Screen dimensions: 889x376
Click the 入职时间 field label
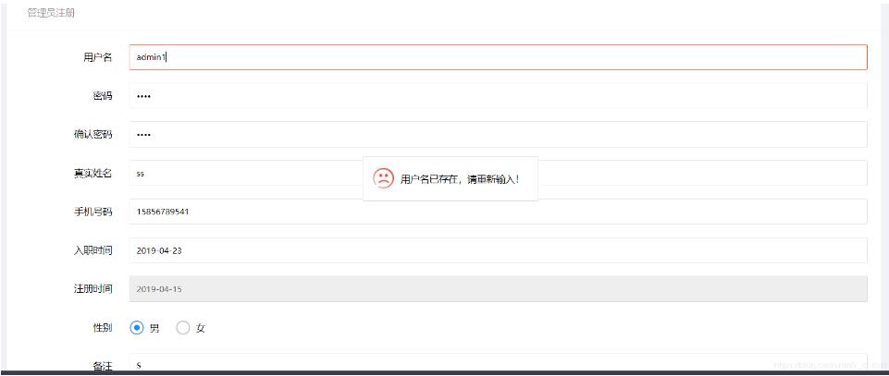click(93, 250)
